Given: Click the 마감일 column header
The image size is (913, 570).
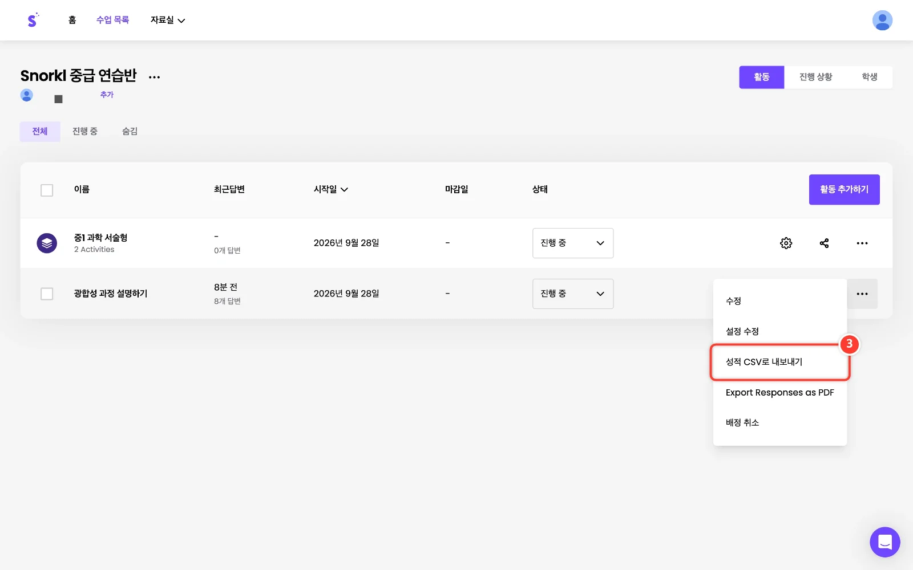Looking at the screenshot, I should coord(457,189).
